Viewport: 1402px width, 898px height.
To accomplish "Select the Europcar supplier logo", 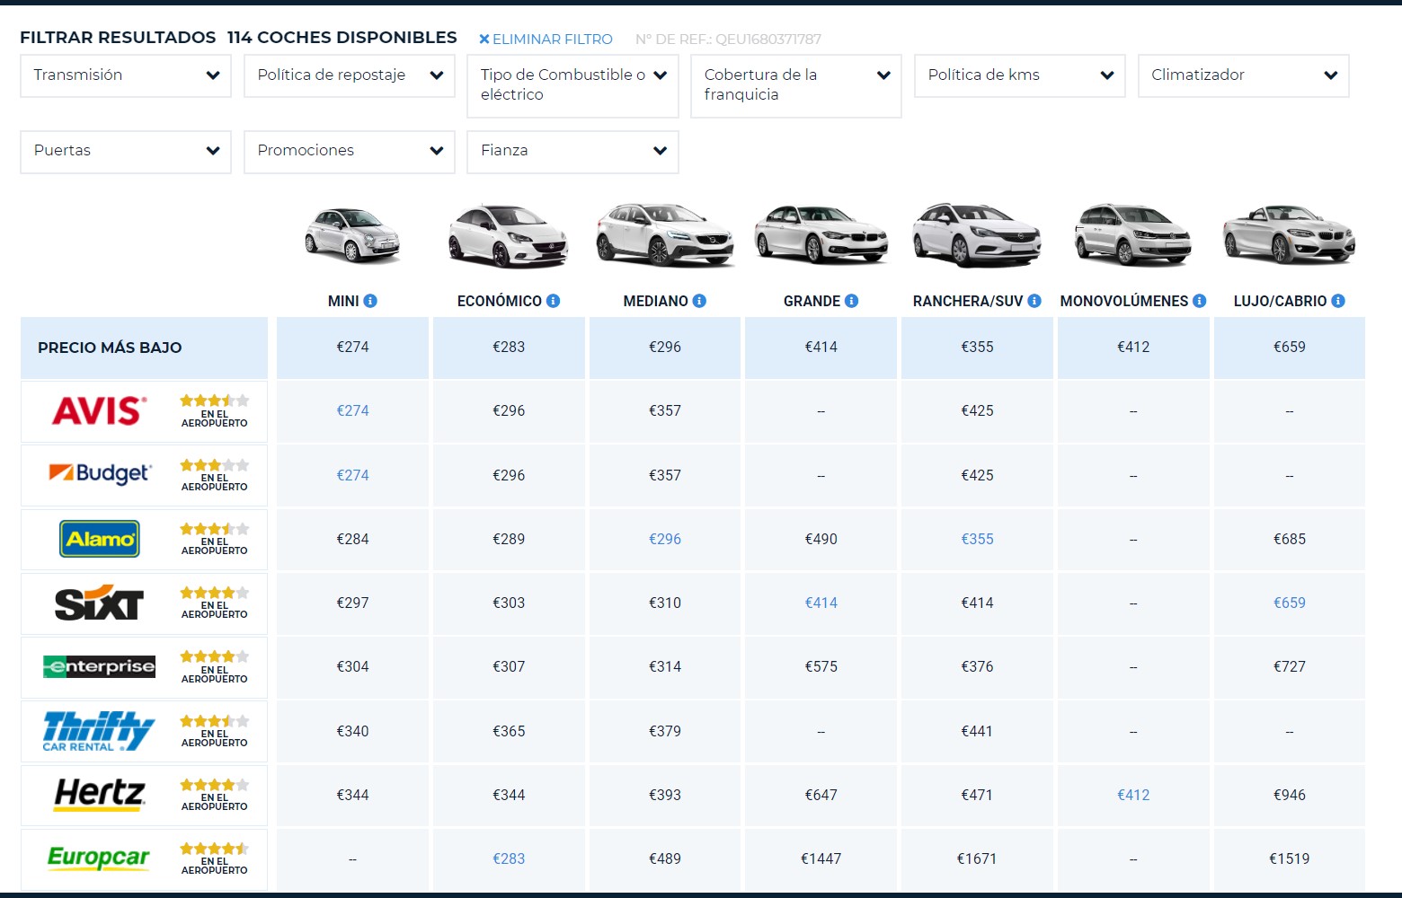I will [99, 858].
